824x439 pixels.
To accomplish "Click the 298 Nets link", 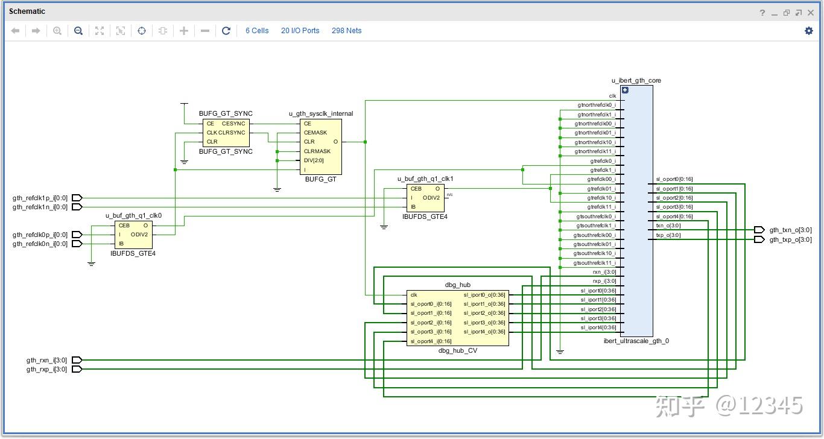I will (346, 31).
